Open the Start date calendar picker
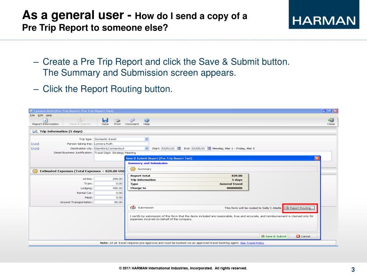Viewport: 367px width, 275px height. click(178, 149)
